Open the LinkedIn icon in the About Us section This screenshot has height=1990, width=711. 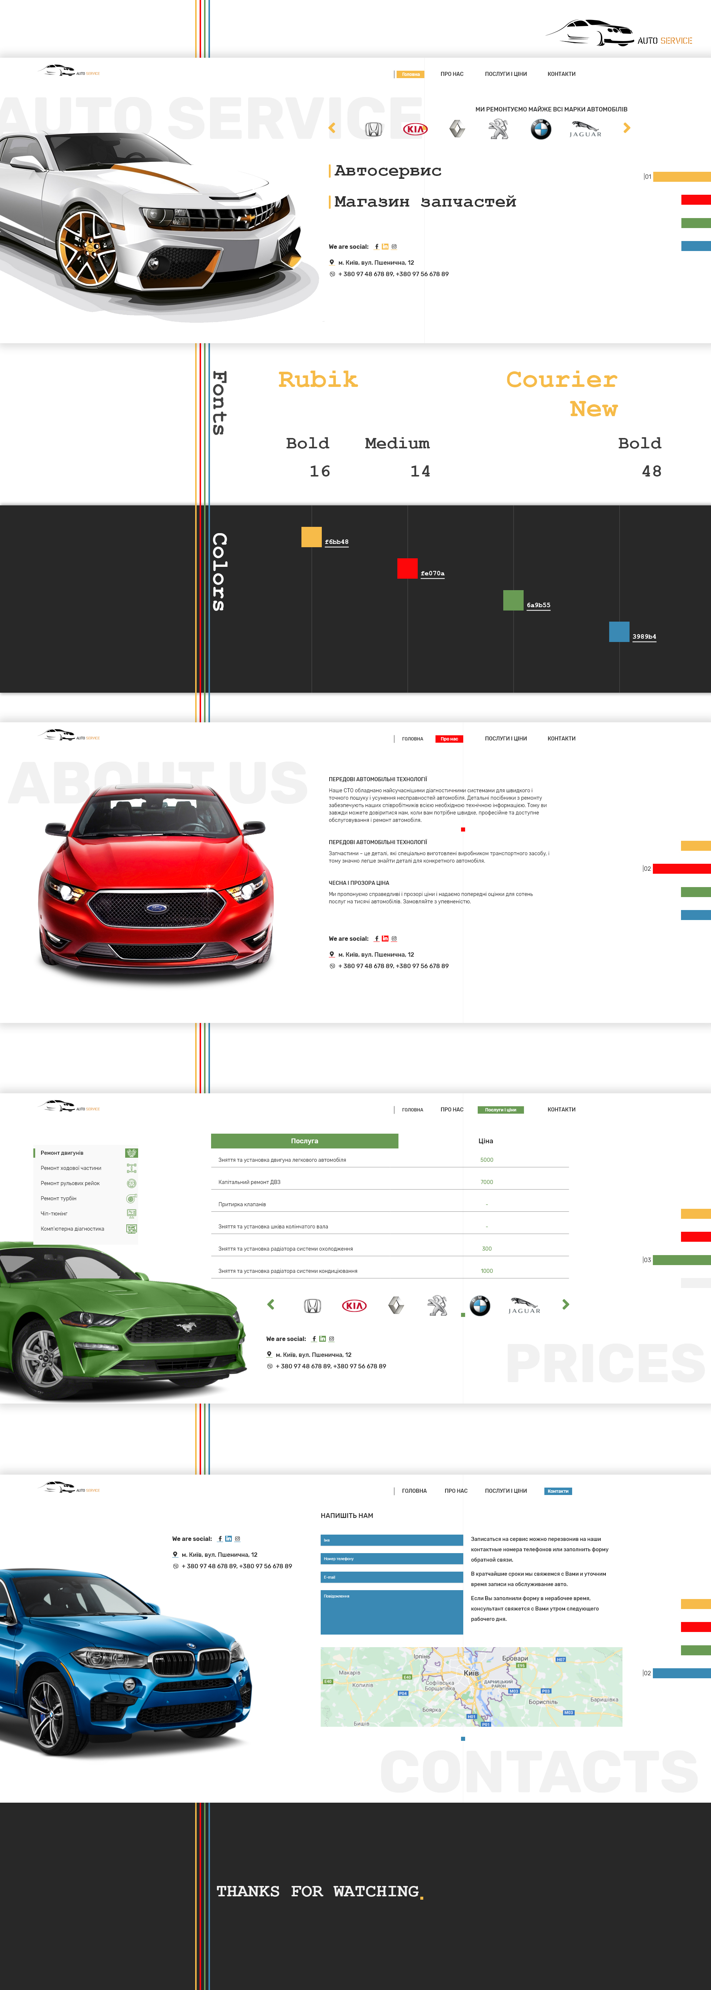point(385,939)
